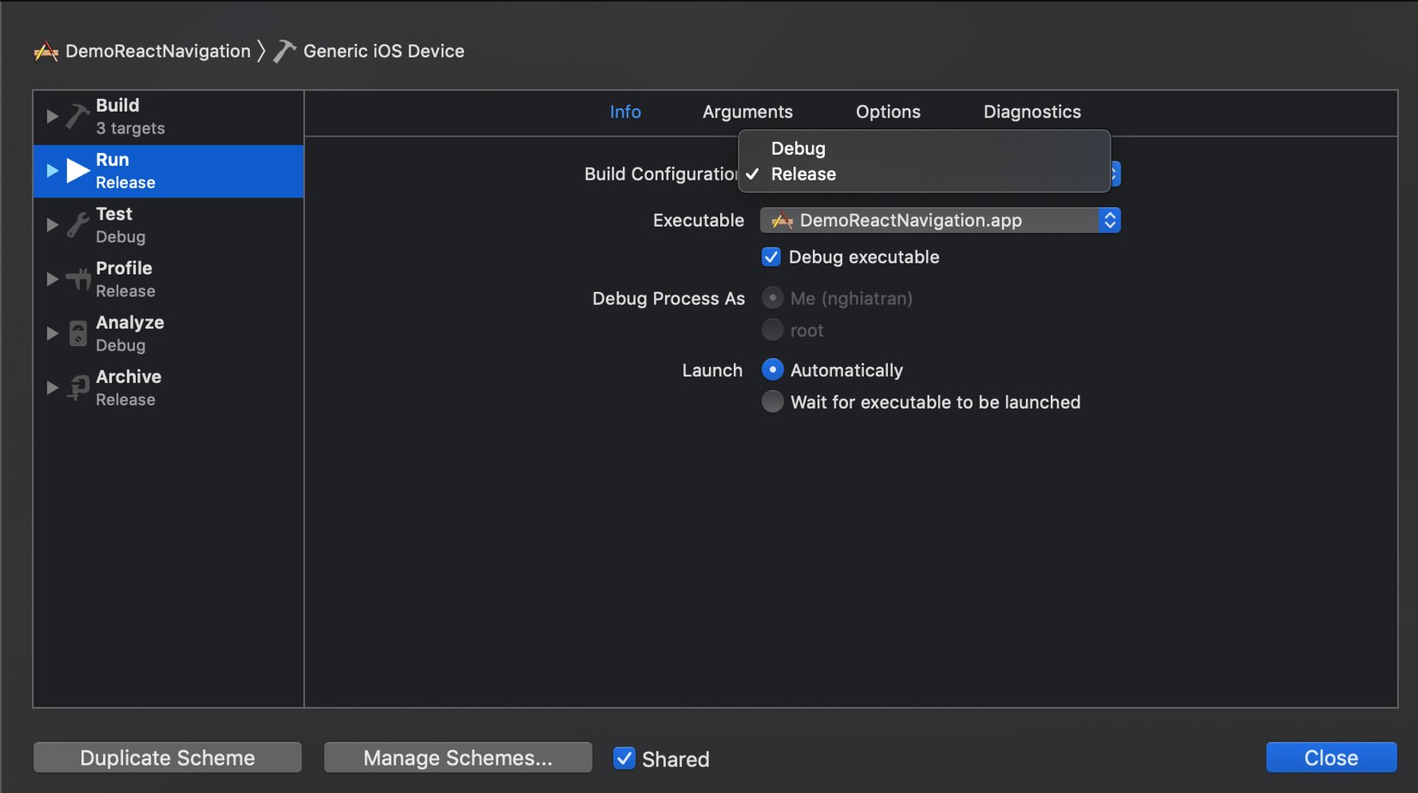The height and width of the screenshot is (793, 1418).
Task: Click the Analyze action icon
Action: coord(77,333)
